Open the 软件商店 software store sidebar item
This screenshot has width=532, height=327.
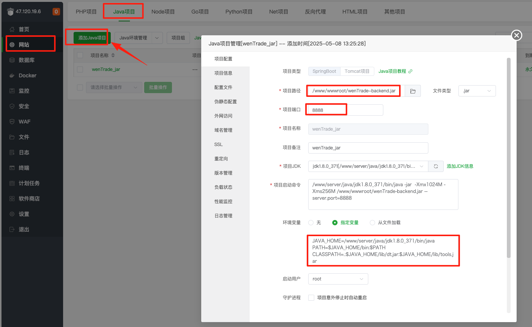[32, 199]
